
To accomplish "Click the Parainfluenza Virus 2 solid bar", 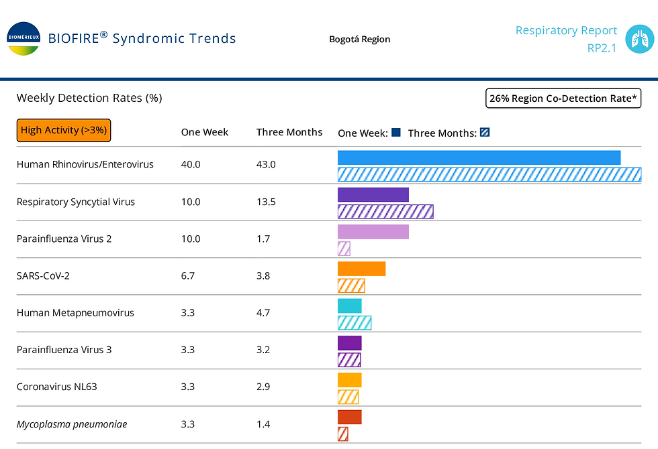I will pyautogui.click(x=373, y=232).
